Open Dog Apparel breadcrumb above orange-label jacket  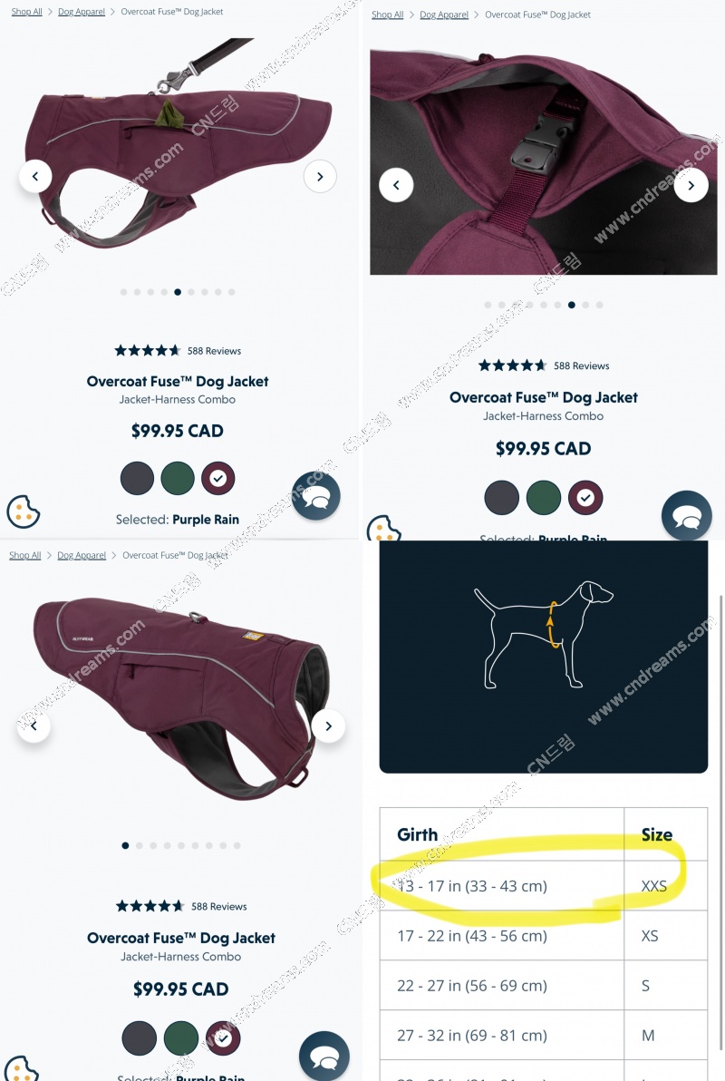[x=82, y=555]
